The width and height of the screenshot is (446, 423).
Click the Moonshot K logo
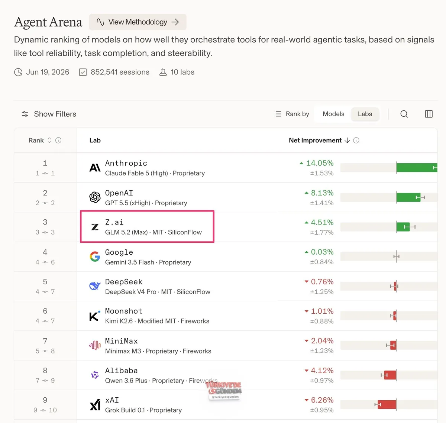click(95, 316)
